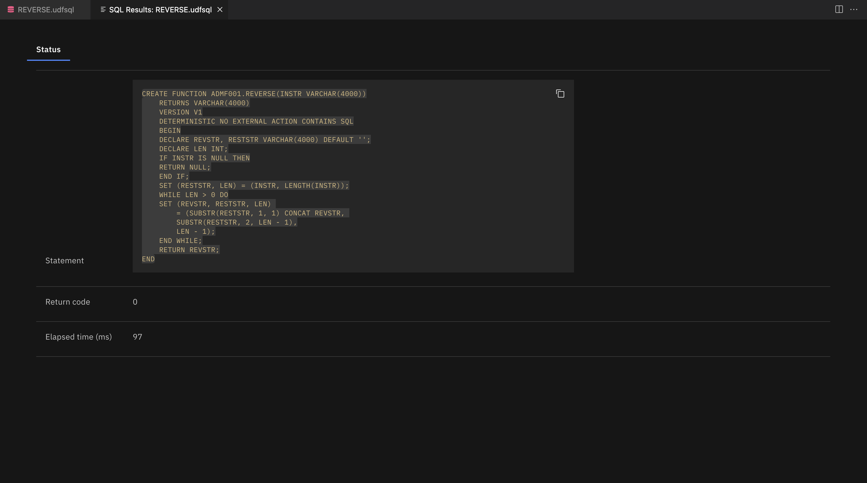Click the SUBSTR(RESTSTR, 2, LEN - 1) line
867x483 pixels.
(237, 222)
